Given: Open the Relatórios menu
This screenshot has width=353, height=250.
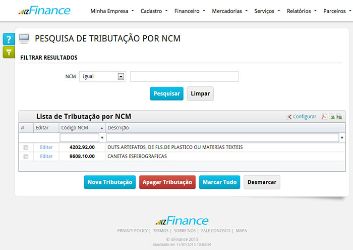Looking at the screenshot, I should tap(302, 11).
